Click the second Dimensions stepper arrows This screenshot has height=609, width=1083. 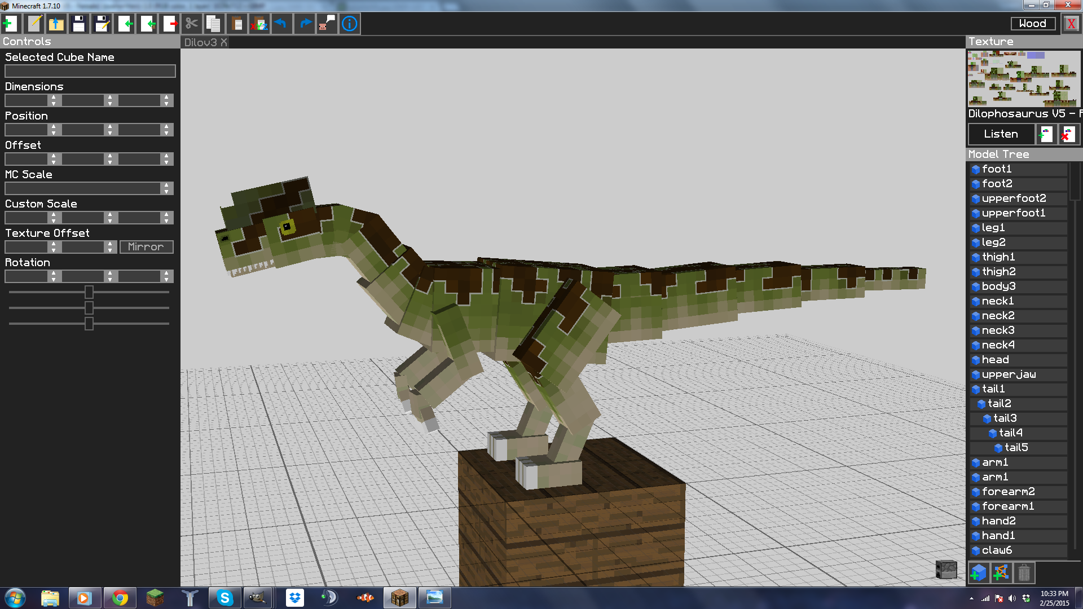click(x=110, y=100)
